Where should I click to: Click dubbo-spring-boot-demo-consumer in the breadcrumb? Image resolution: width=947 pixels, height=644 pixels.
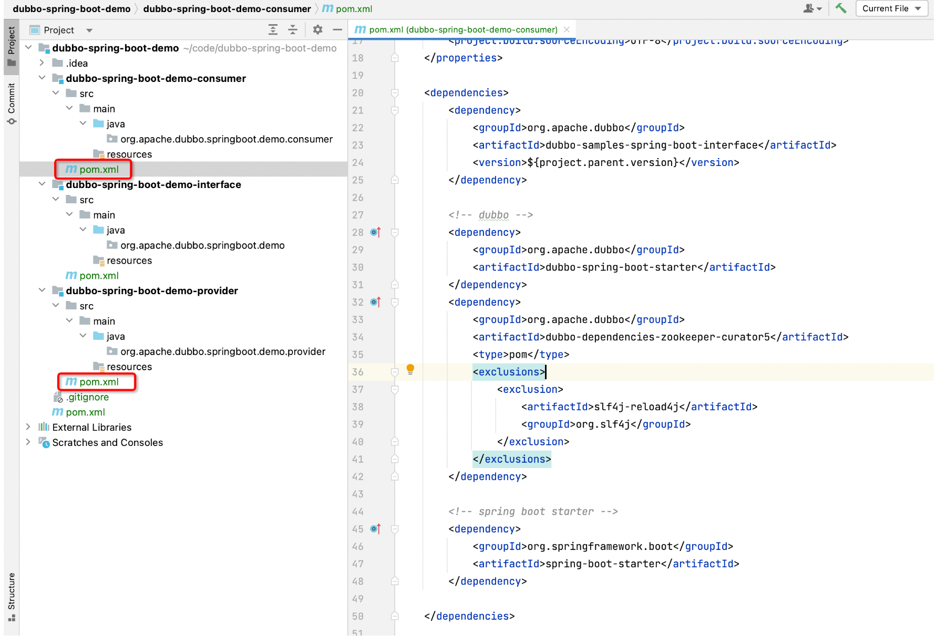227,9
